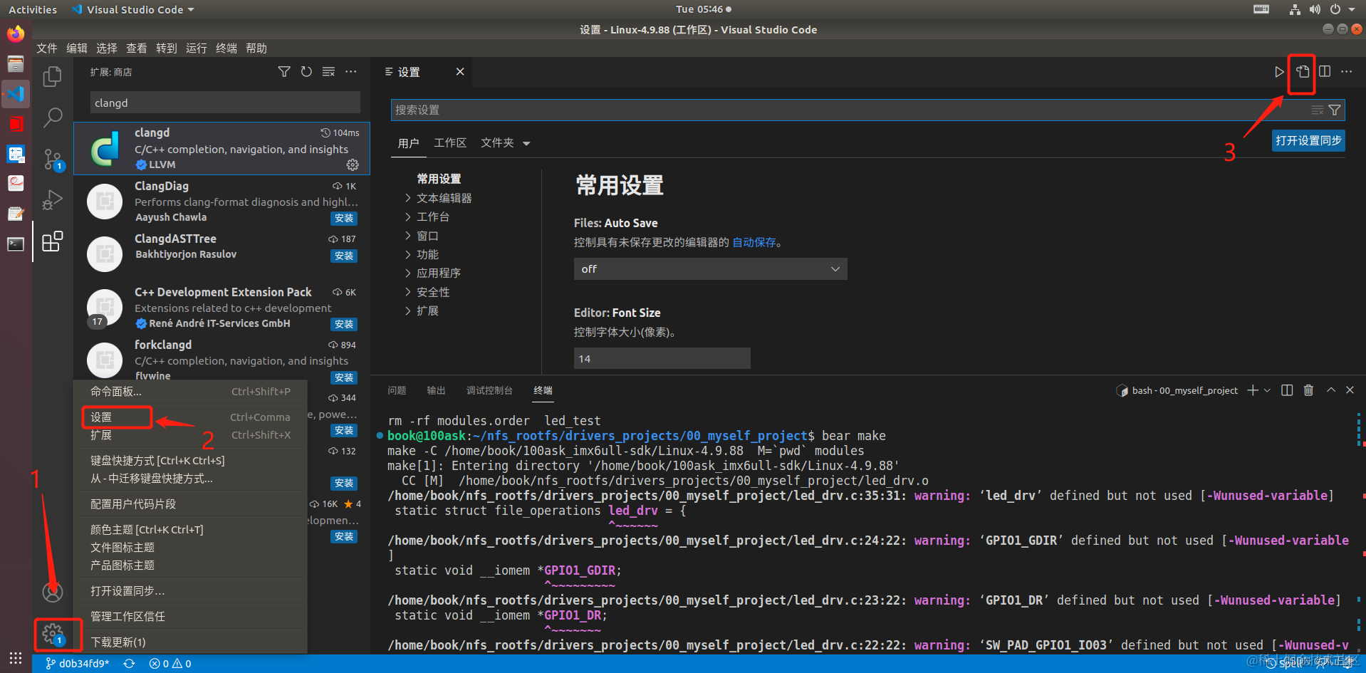
Task: Open the 编辑 menu
Action: point(77,48)
